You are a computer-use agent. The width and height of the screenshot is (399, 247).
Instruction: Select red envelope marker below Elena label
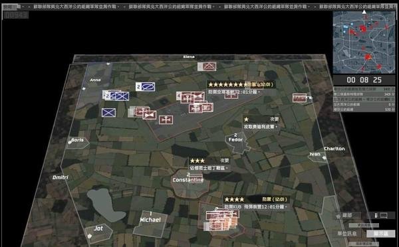[x=207, y=67]
